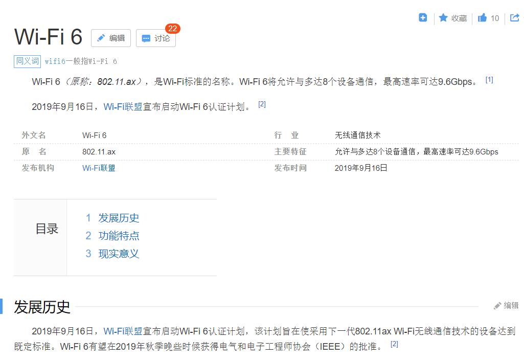Click the blue plus icon at top right
The image size is (524, 361).
point(422,17)
